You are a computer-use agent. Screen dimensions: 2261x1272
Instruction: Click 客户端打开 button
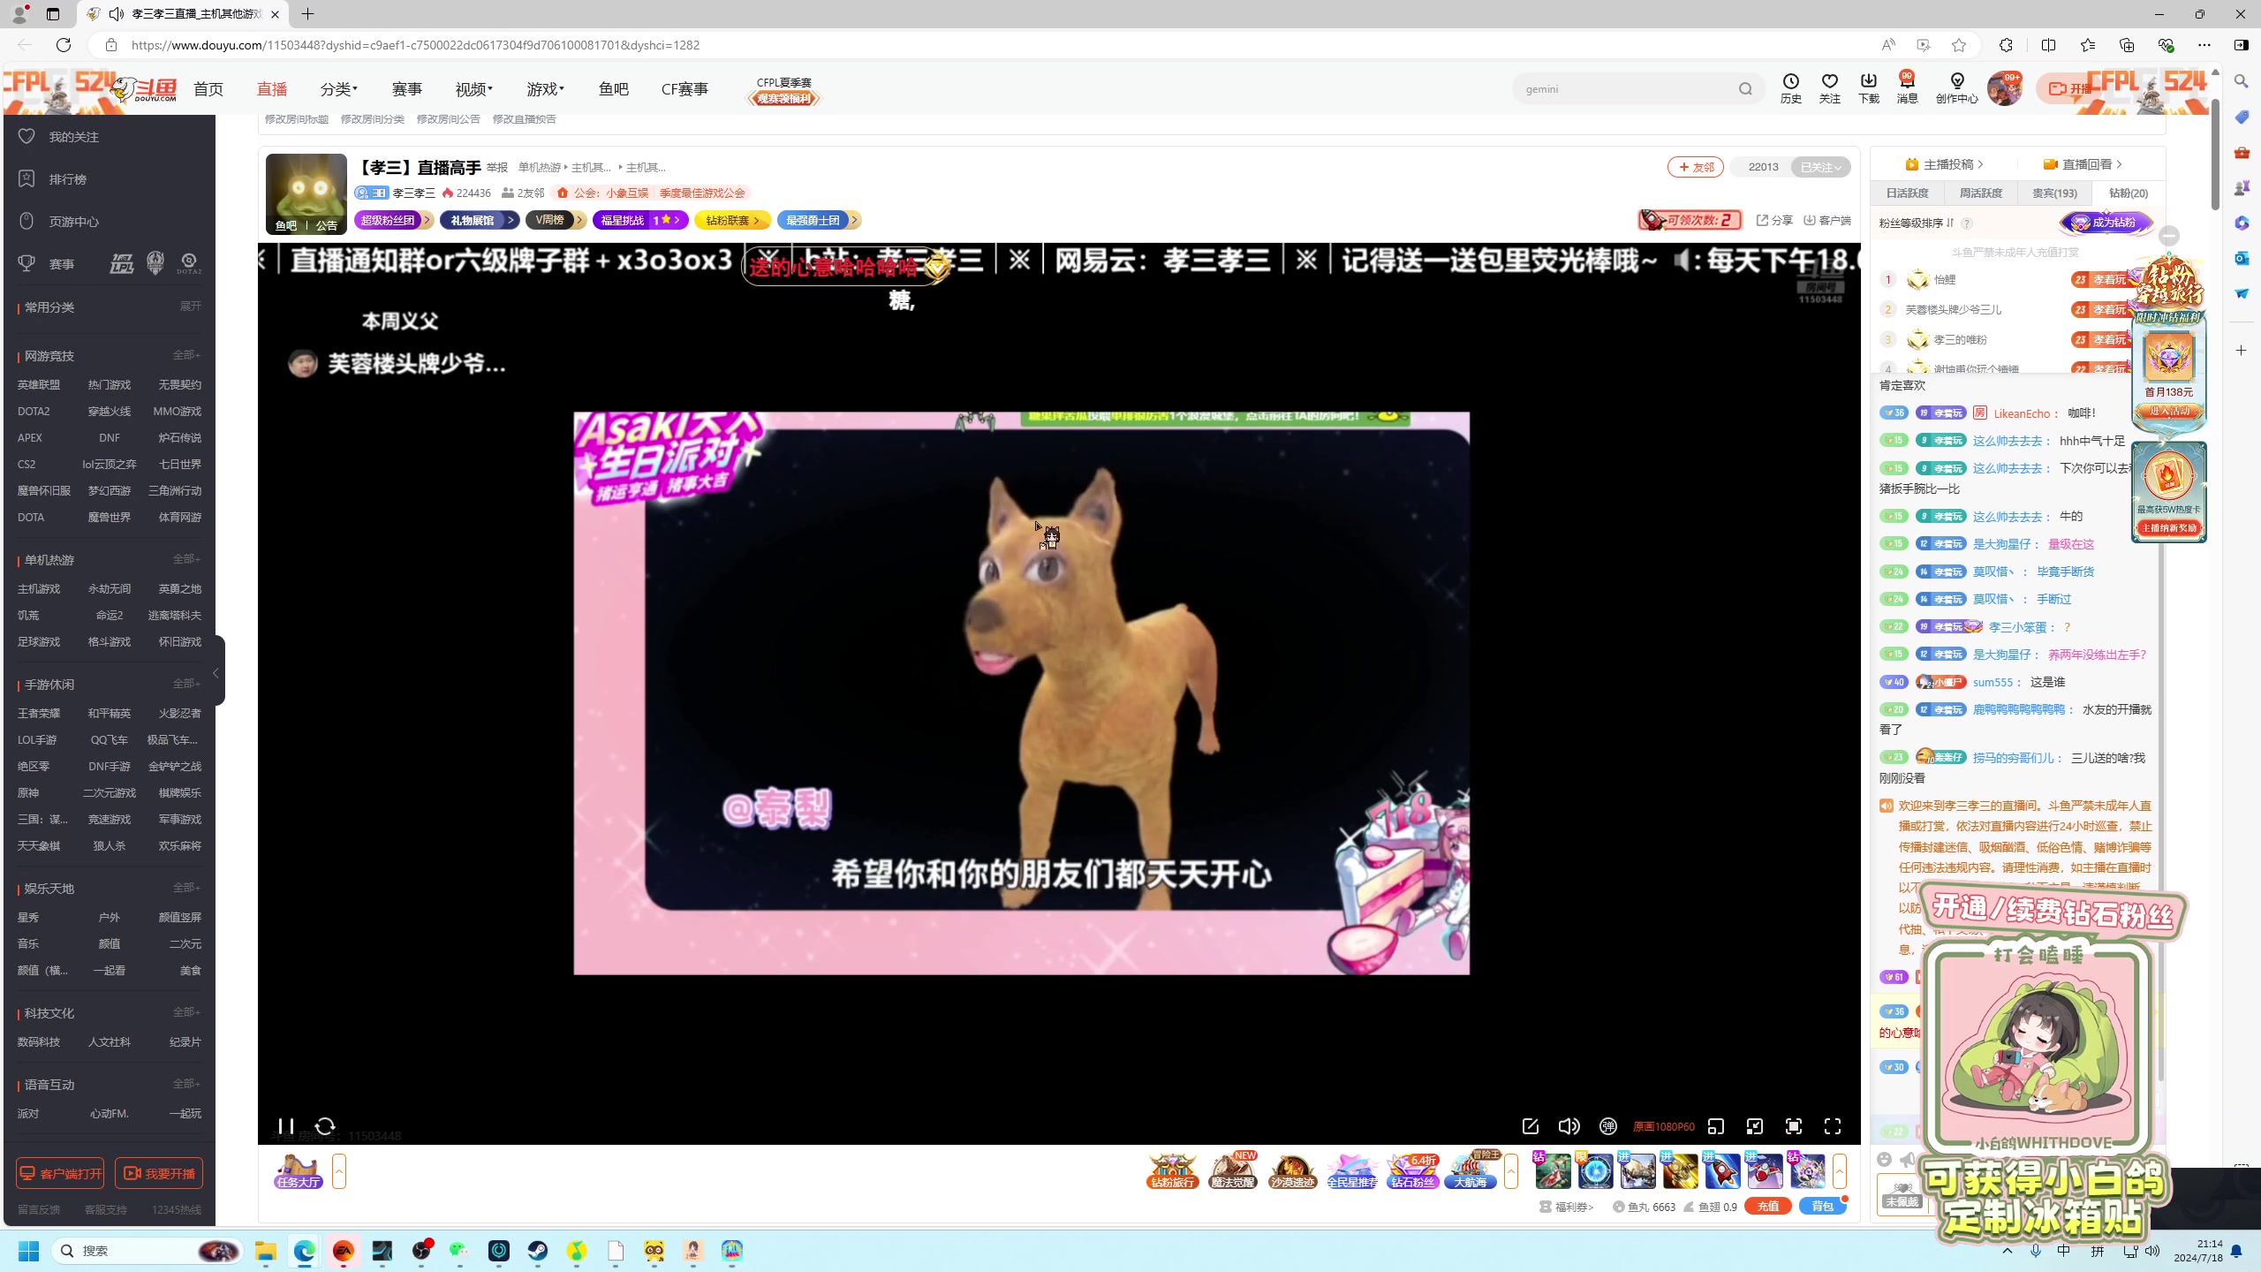(60, 1173)
